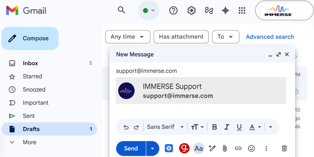The width and height of the screenshot is (314, 157).
Task: Toggle bold formatting
Action: click(215, 127)
